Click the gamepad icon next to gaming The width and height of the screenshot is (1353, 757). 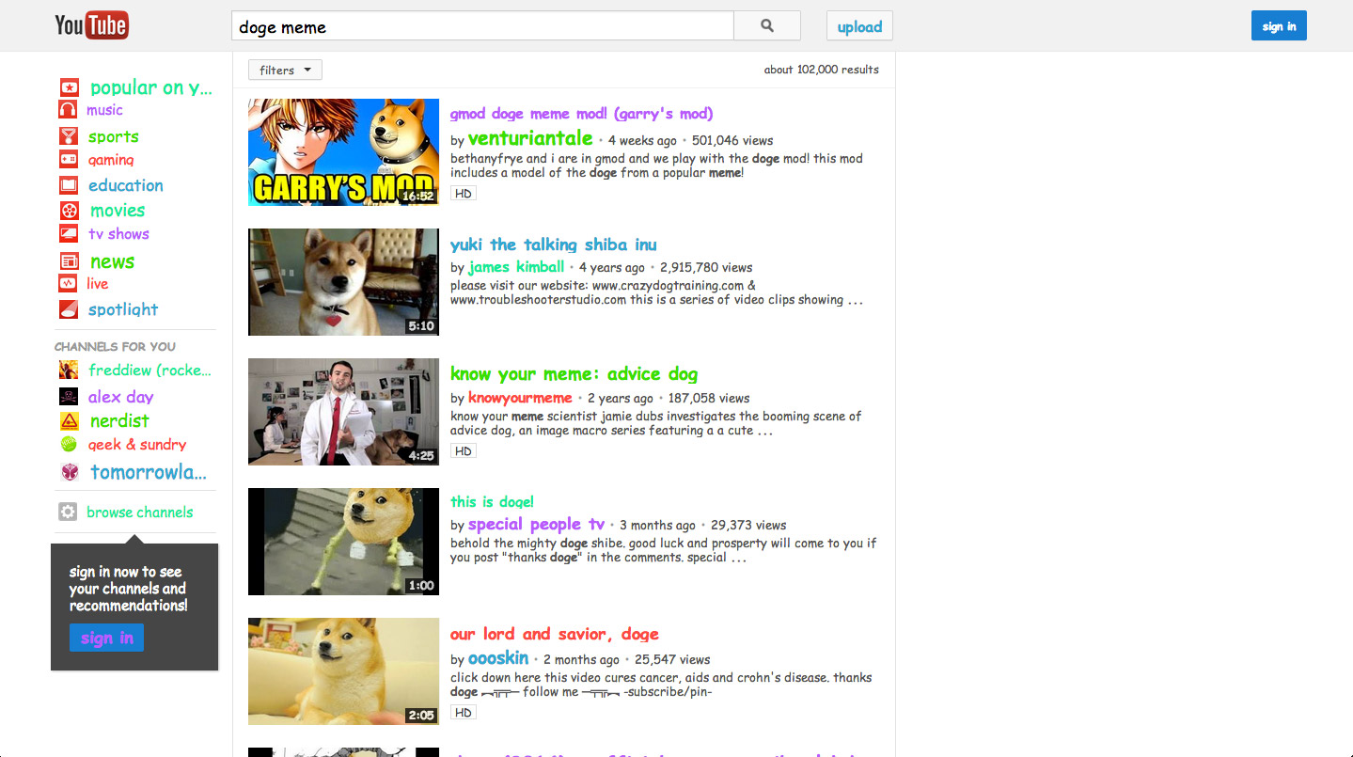pyautogui.click(x=69, y=160)
